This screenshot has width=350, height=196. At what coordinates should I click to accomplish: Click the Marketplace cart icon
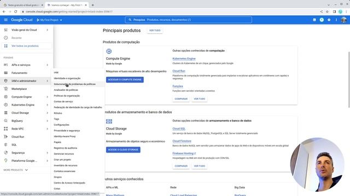(6, 89)
